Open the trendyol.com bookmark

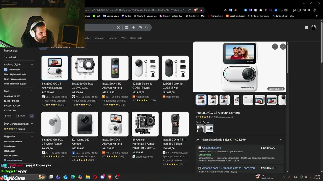point(216,16)
